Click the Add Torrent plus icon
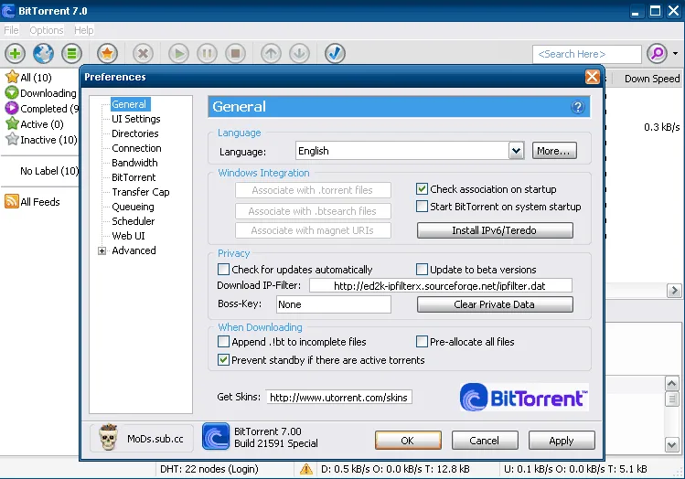685x479 pixels. (x=15, y=53)
